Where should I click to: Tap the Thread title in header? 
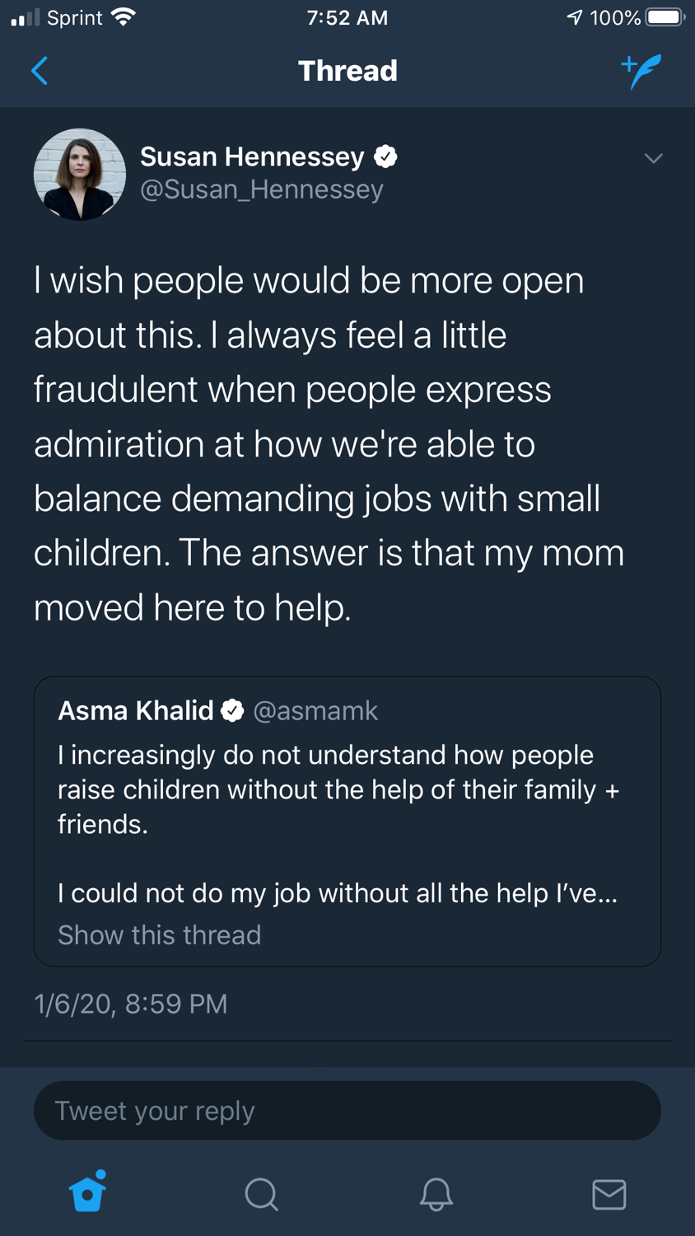coord(347,71)
